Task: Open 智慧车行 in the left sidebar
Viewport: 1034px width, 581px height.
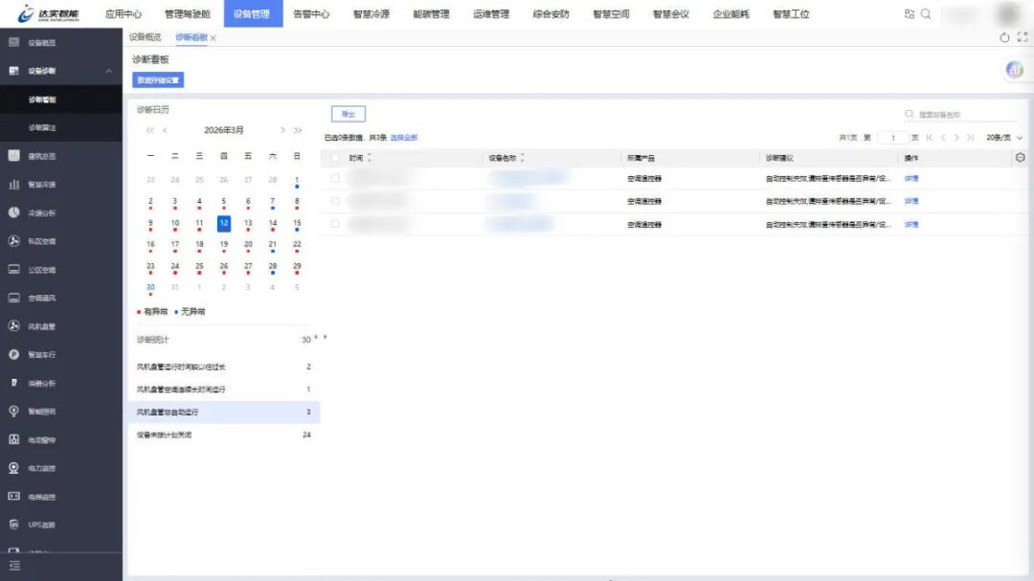Action: (41, 354)
